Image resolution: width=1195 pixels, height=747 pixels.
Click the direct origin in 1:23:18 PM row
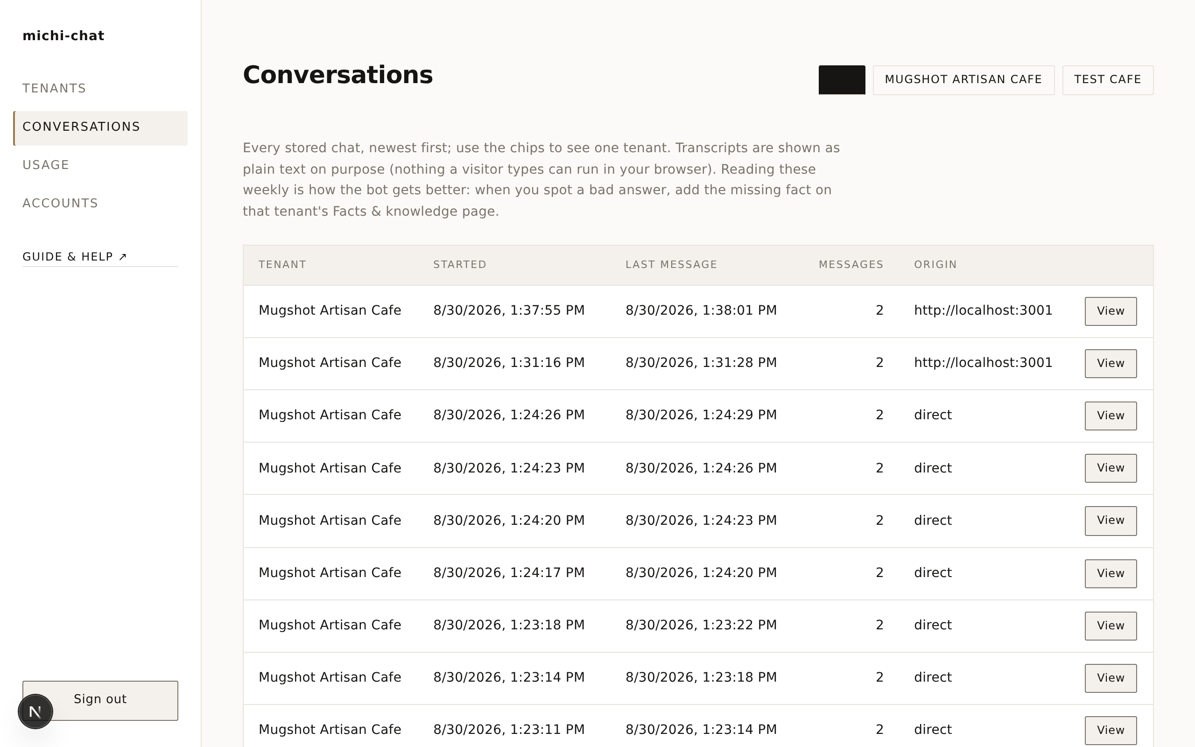click(932, 625)
